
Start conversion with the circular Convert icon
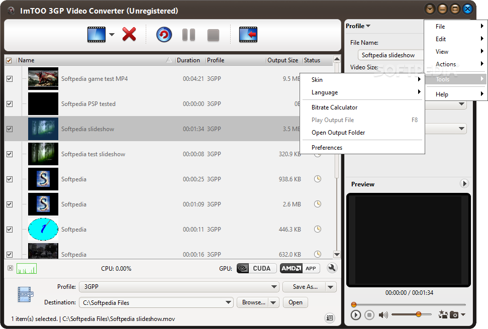tap(164, 35)
